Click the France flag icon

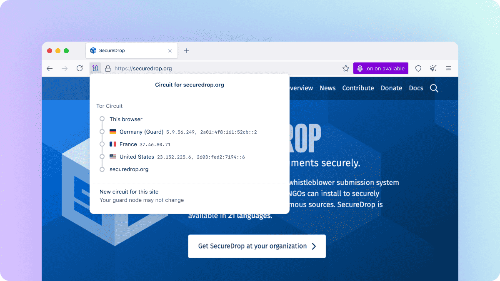tap(113, 144)
